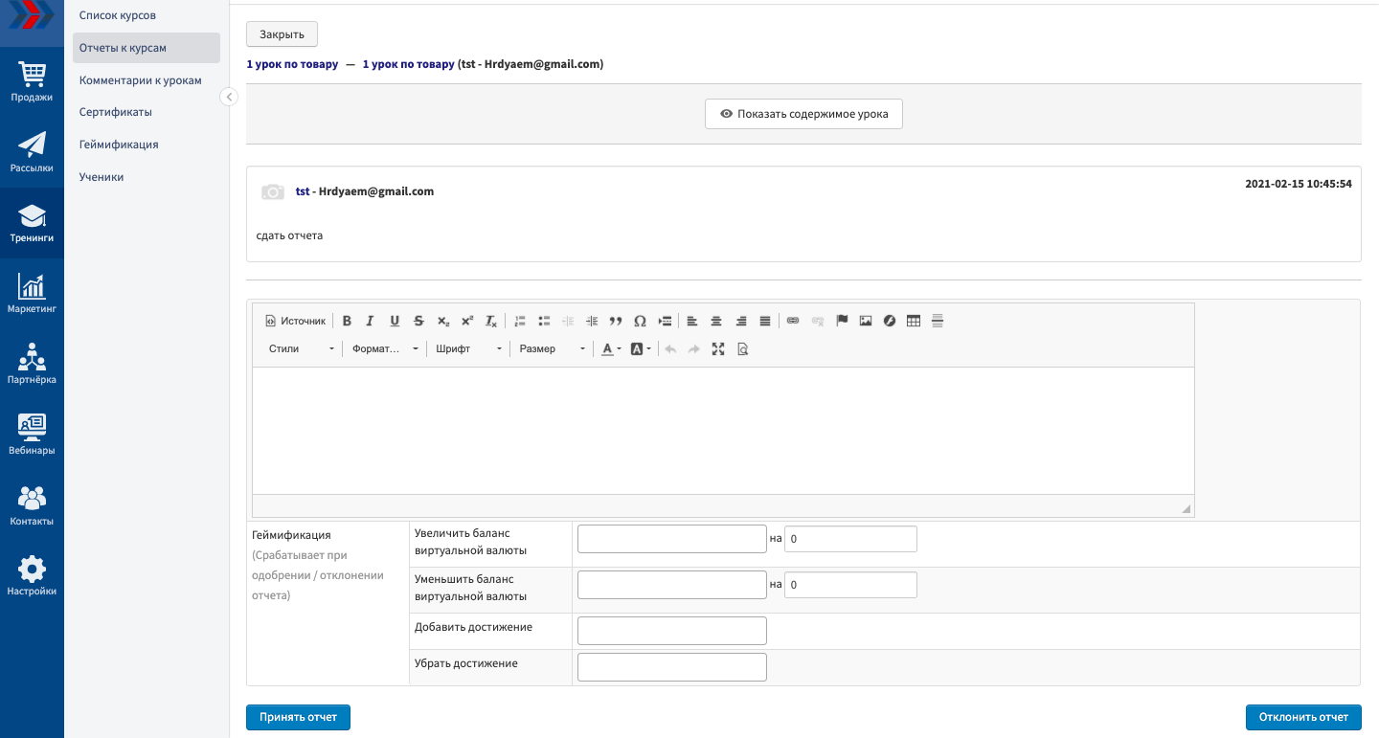Maximize the editor to full screen
The height and width of the screenshot is (738, 1379).
718,349
